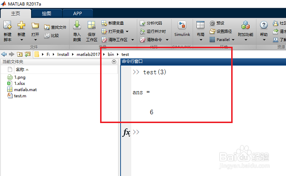Expand the Clear Commands (清除命令) dropdown arrow
Screen dimensions: 286x176
tap(167, 40)
